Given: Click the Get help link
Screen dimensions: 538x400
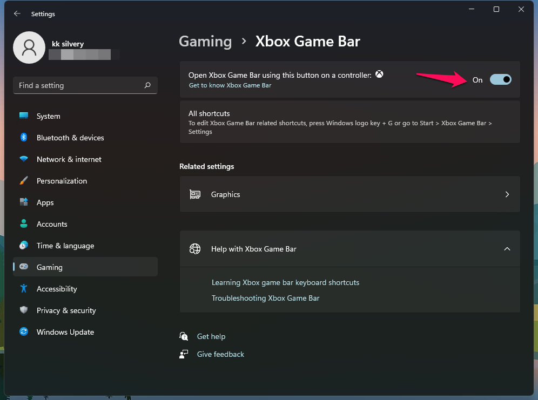Looking at the screenshot, I should (x=211, y=337).
